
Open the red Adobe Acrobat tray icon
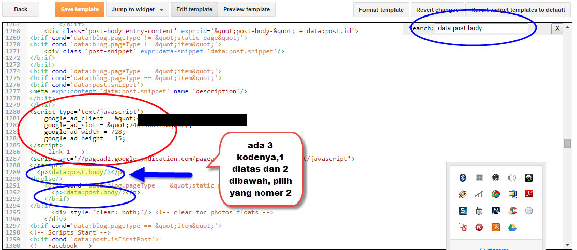529,194
